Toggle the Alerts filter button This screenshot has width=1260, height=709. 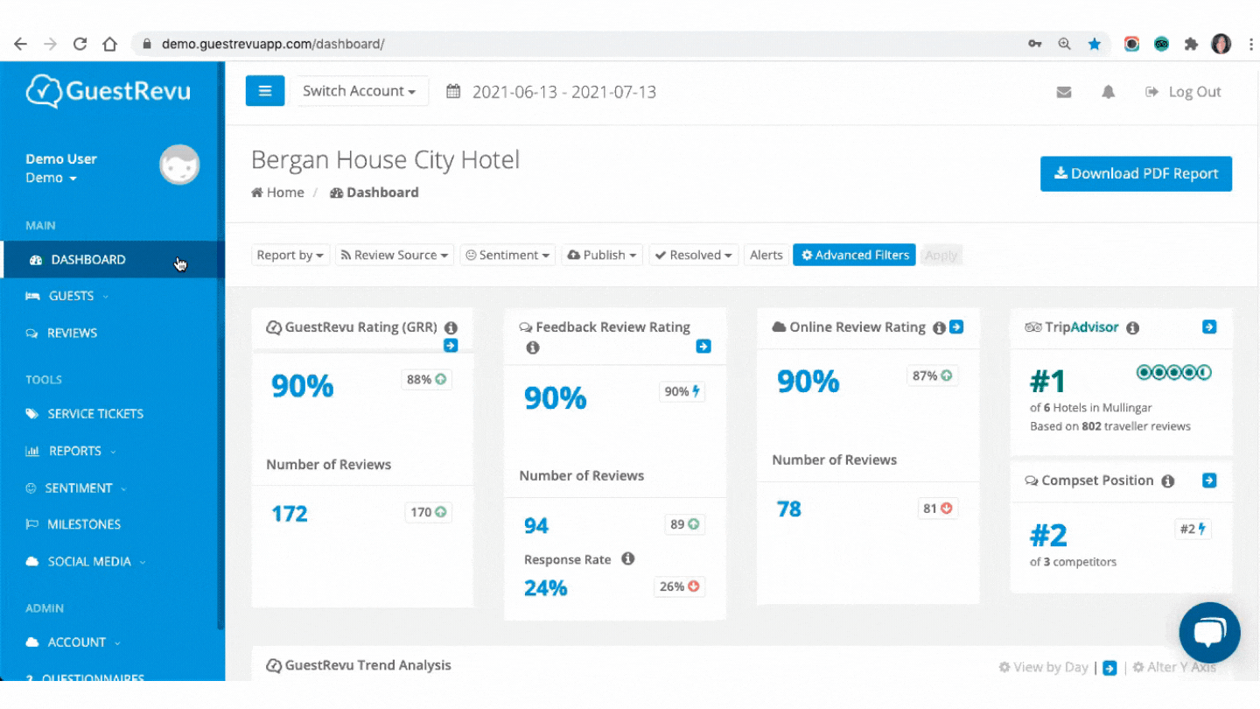[x=766, y=255]
